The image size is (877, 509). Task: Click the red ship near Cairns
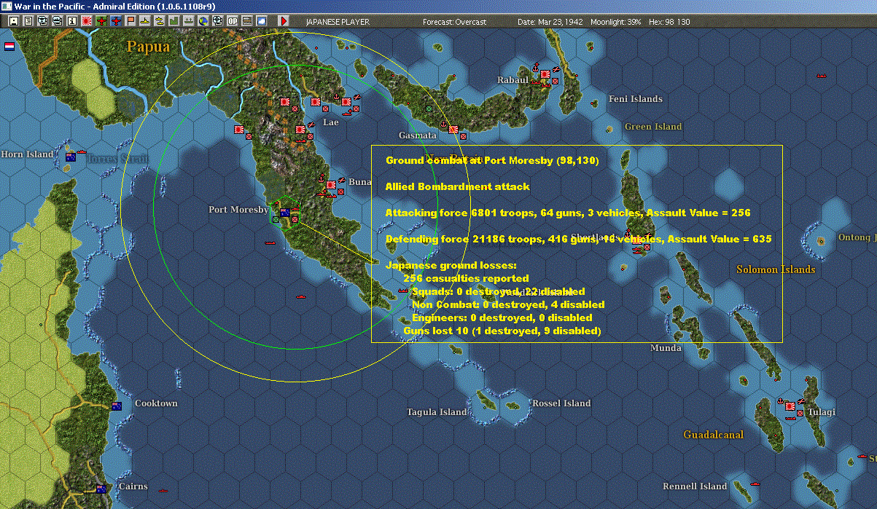point(163,489)
